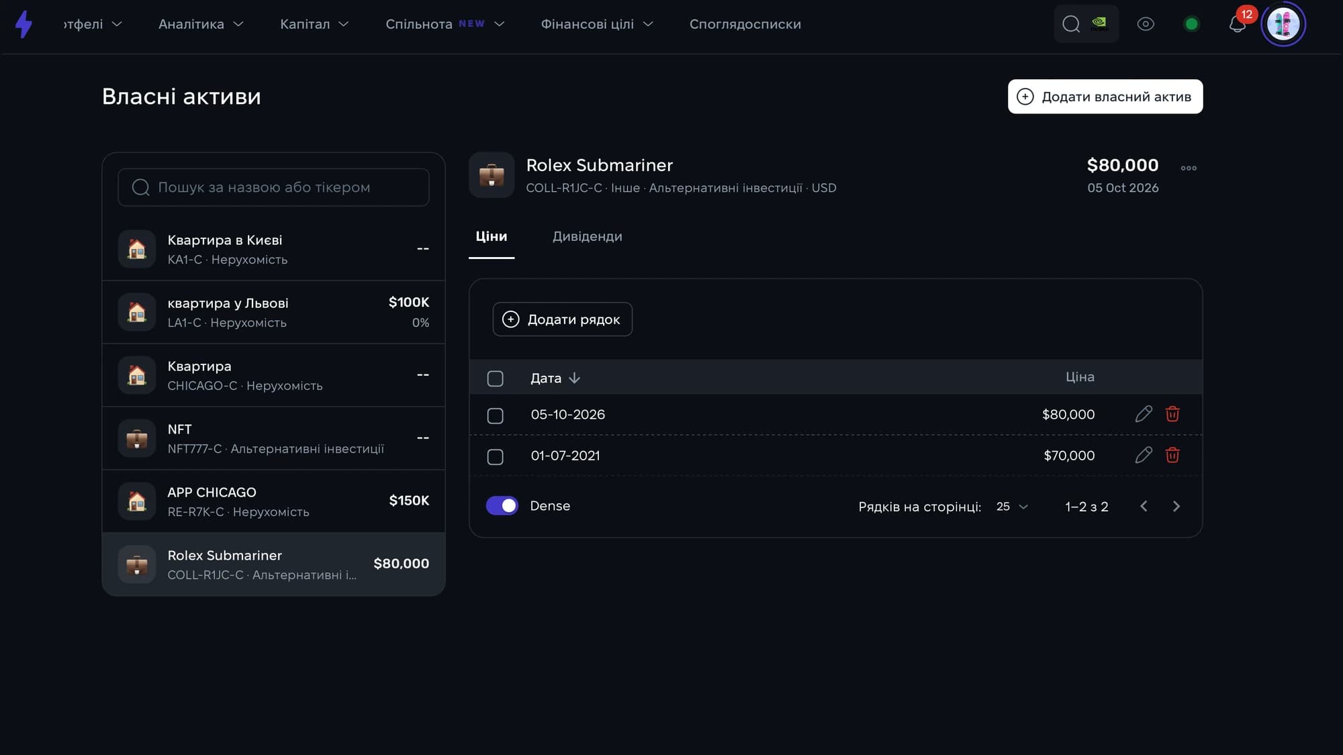The width and height of the screenshot is (1343, 755).
Task: Delete the 01-07-2021 price row
Action: pyautogui.click(x=1172, y=455)
